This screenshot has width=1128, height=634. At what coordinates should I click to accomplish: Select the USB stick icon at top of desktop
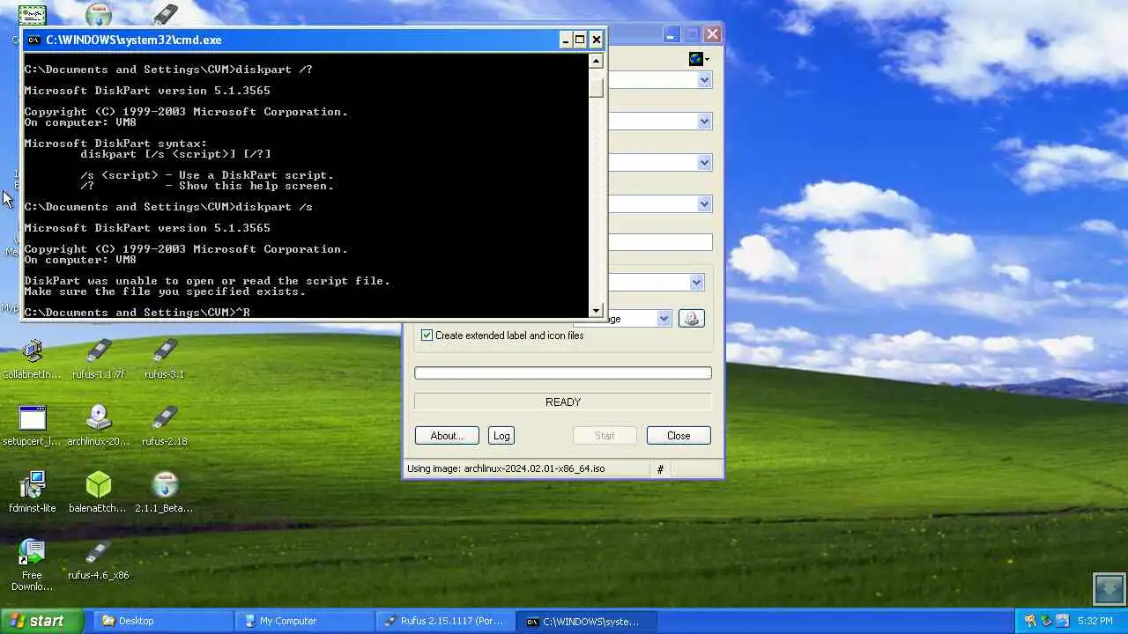(165, 15)
